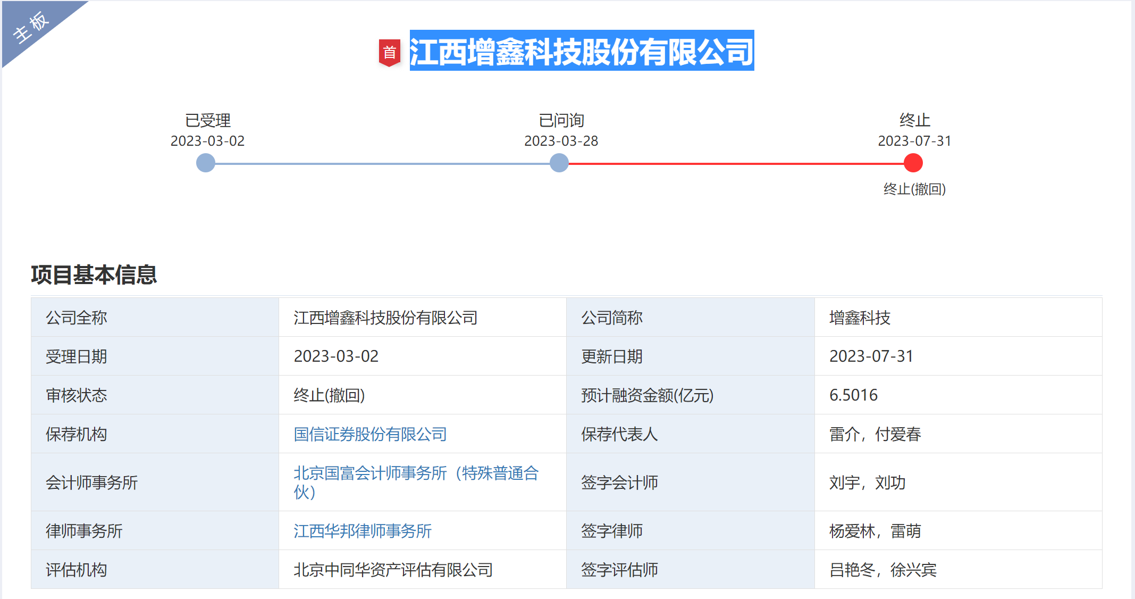Click the 主板 corner ribbon

click(x=32, y=27)
